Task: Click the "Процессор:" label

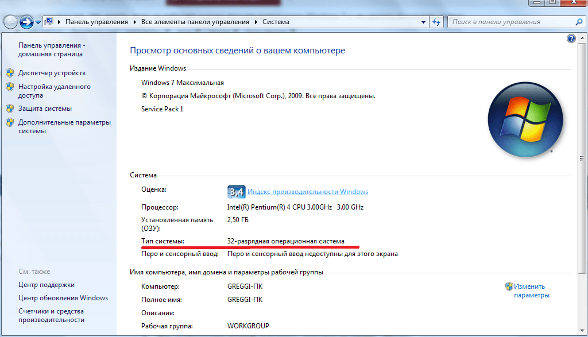Action: (160, 207)
